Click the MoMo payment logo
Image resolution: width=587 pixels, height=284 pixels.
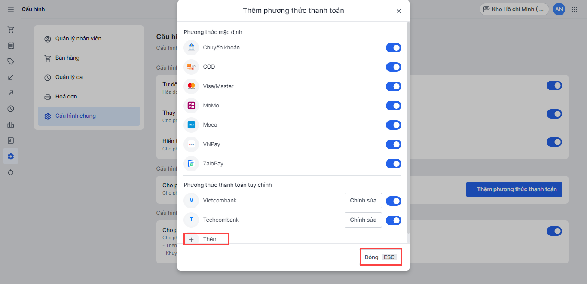click(191, 106)
